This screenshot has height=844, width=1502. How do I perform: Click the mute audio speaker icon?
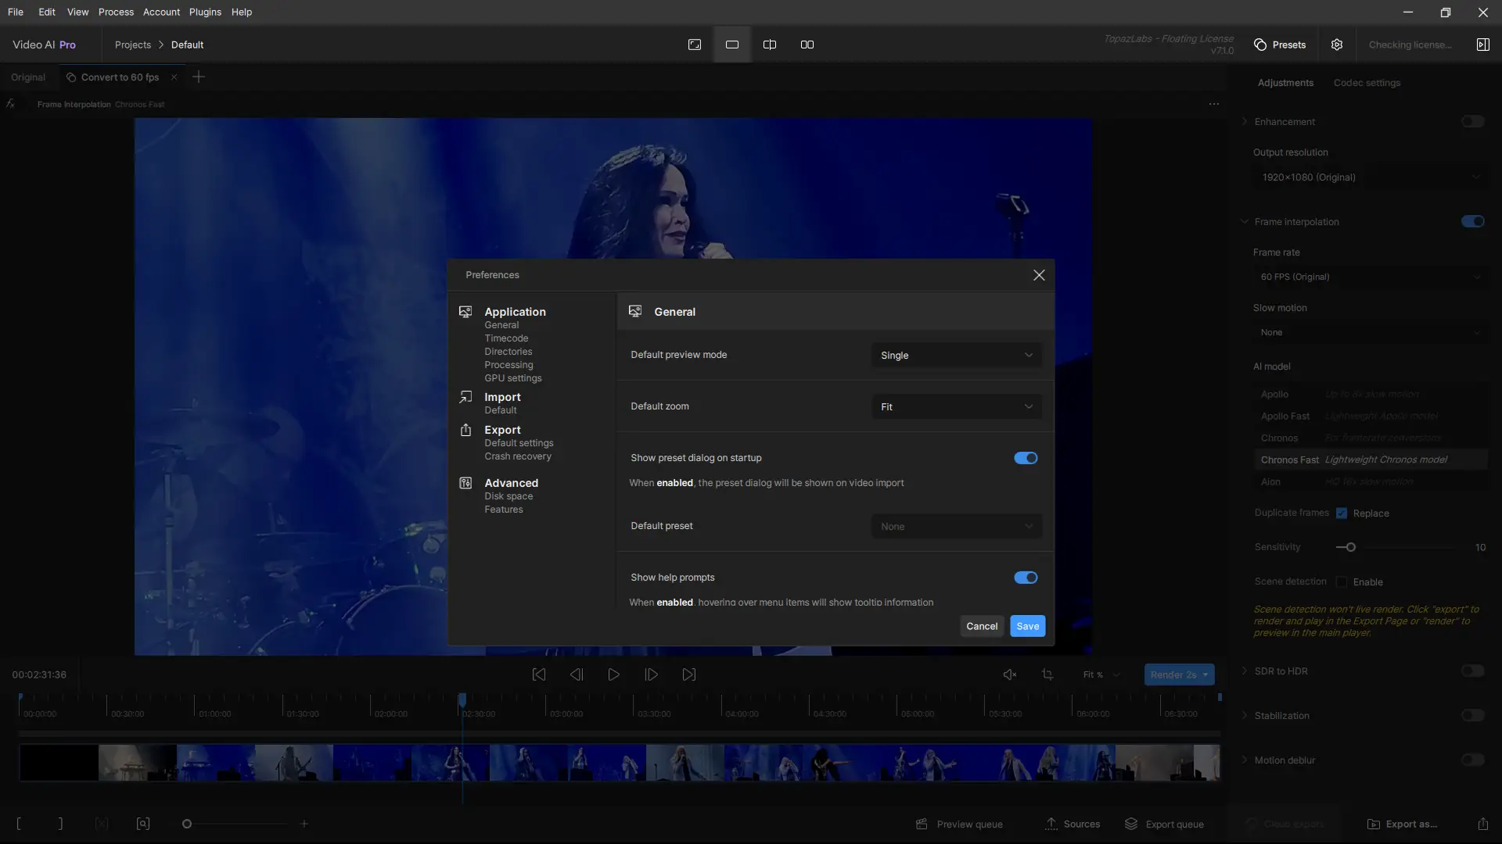tap(1010, 674)
